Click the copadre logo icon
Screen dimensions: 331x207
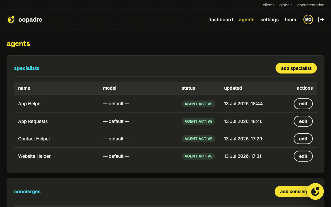point(11,19)
